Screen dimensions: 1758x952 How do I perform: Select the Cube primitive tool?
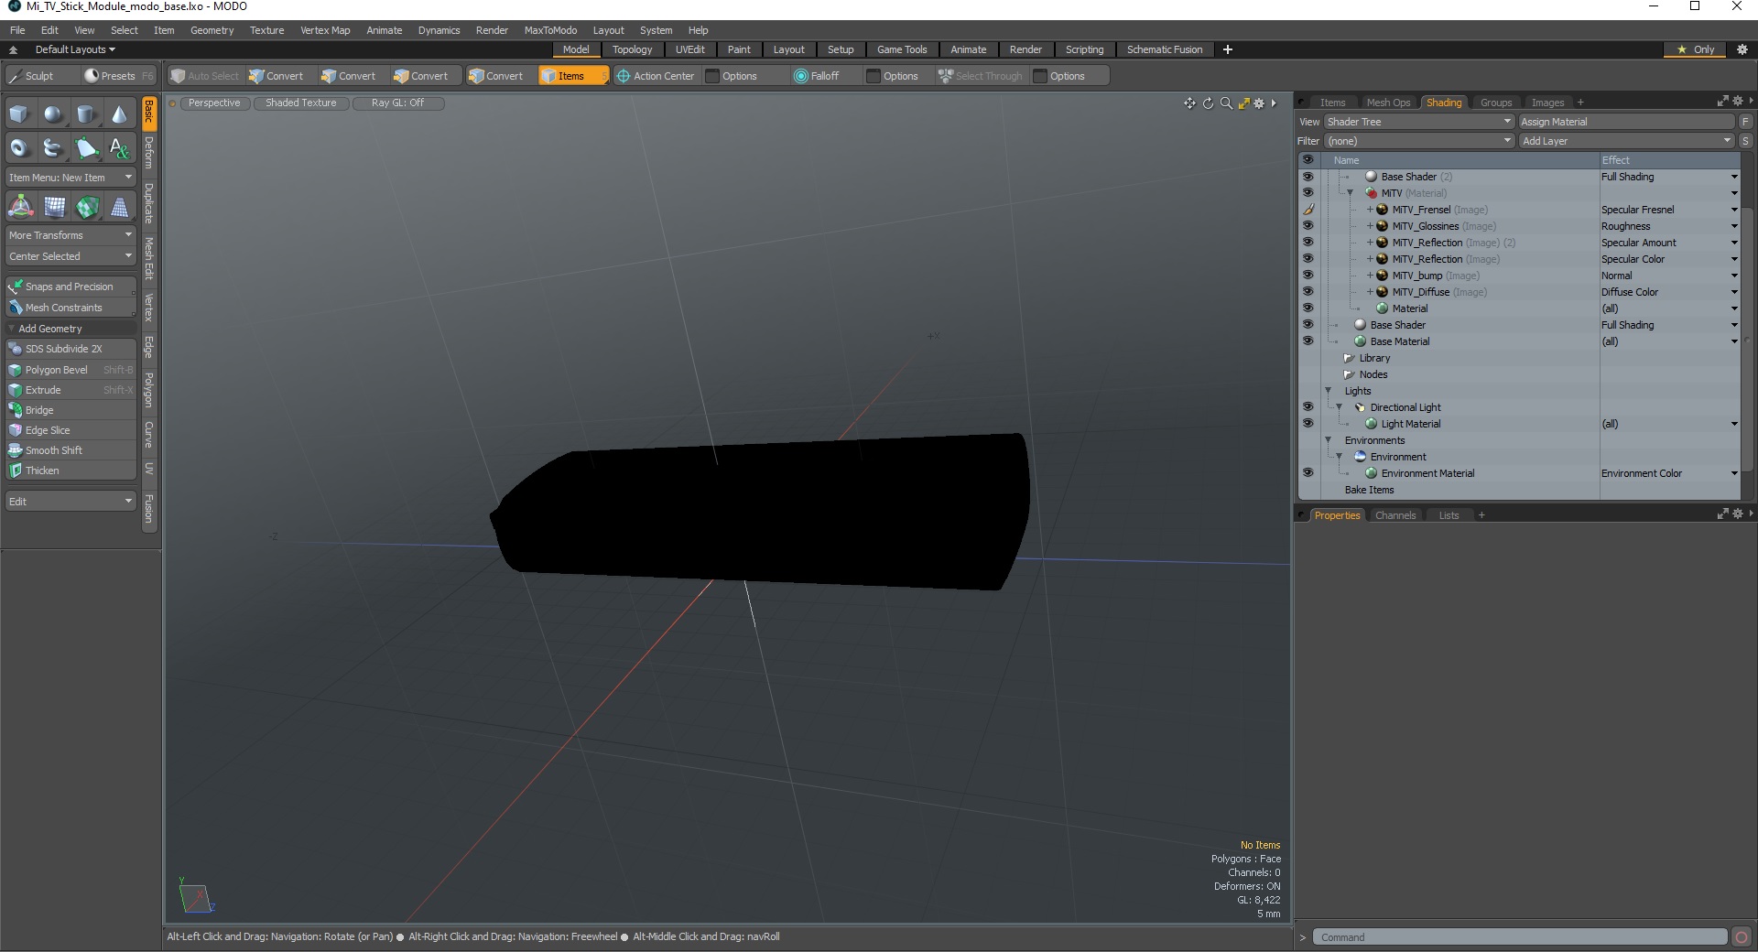coord(19,114)
